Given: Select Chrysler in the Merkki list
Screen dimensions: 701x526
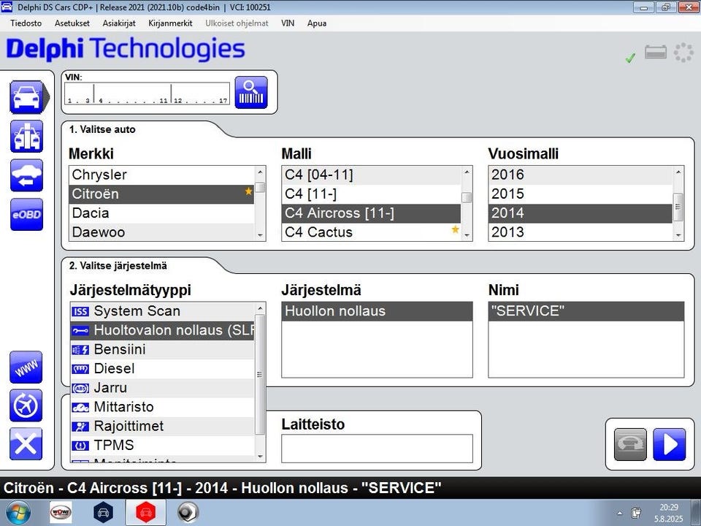Looking at the screenshot, I should coord(162,175).
